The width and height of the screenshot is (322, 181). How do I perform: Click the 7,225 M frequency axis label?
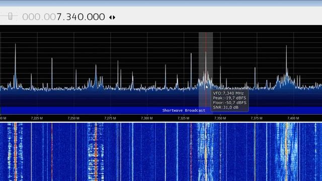pos(37,118)
